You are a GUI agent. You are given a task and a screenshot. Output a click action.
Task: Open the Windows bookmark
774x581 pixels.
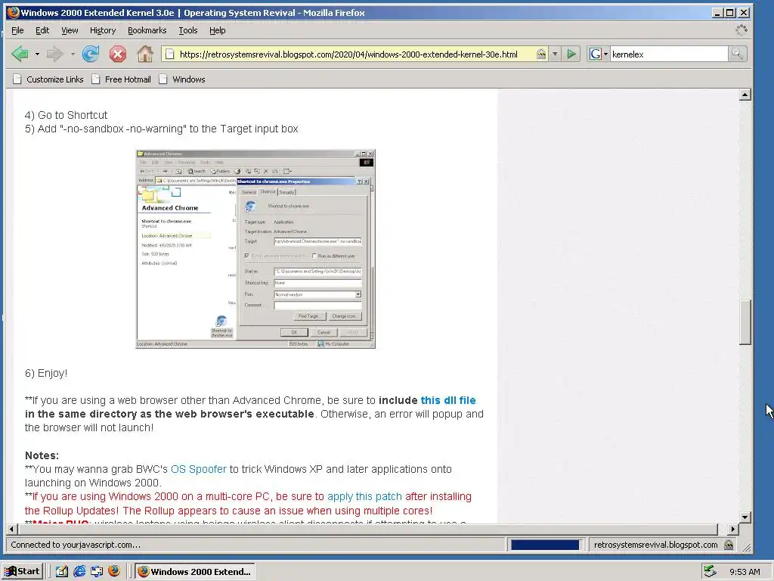(181, 79)
